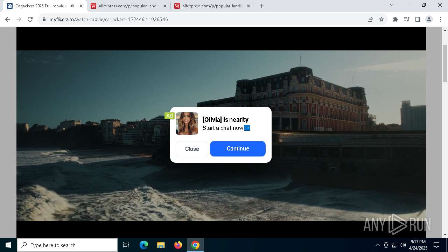Close the Carjackers 2025 tab
This screenshot has width=448, height=252.
81,6
